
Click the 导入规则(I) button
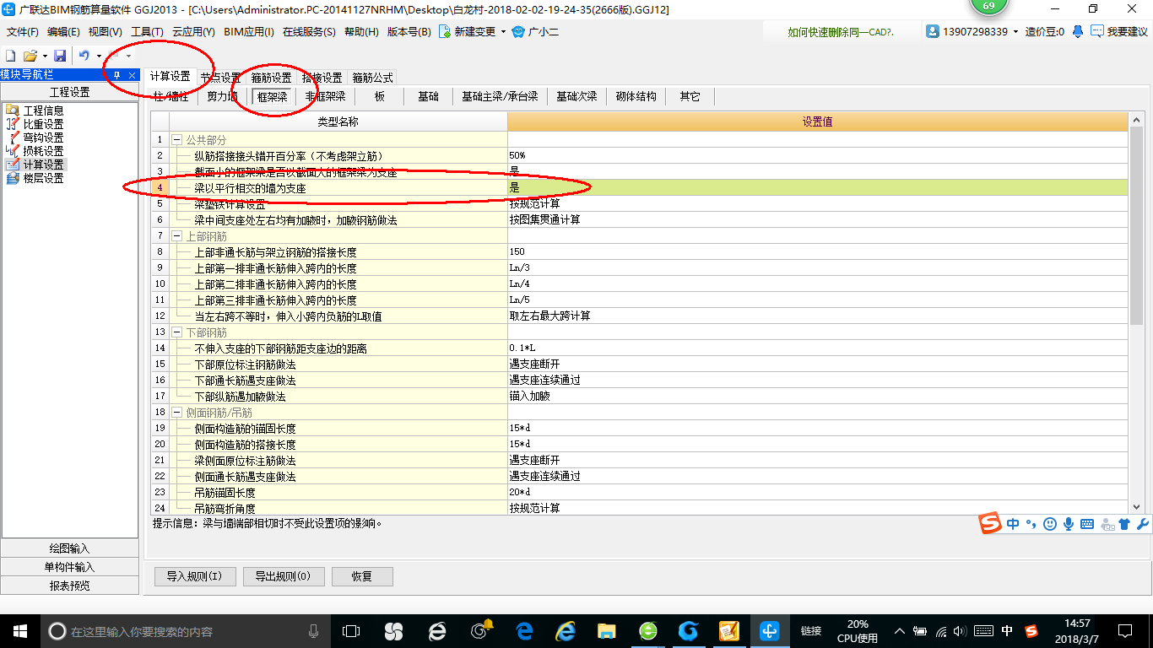[194, 576]
